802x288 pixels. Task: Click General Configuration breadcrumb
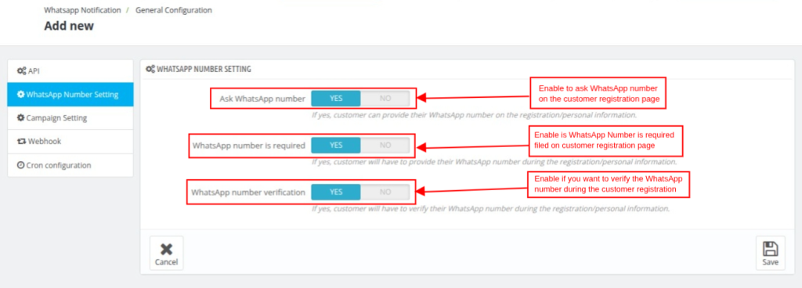pos(173,10)
